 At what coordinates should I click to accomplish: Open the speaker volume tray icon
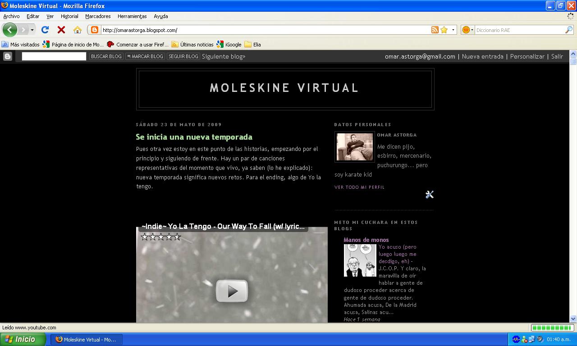point(540,339)
